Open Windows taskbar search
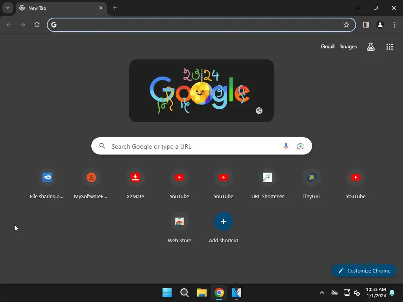The height and width of the screenshot is (302, 403). [185, 293]
